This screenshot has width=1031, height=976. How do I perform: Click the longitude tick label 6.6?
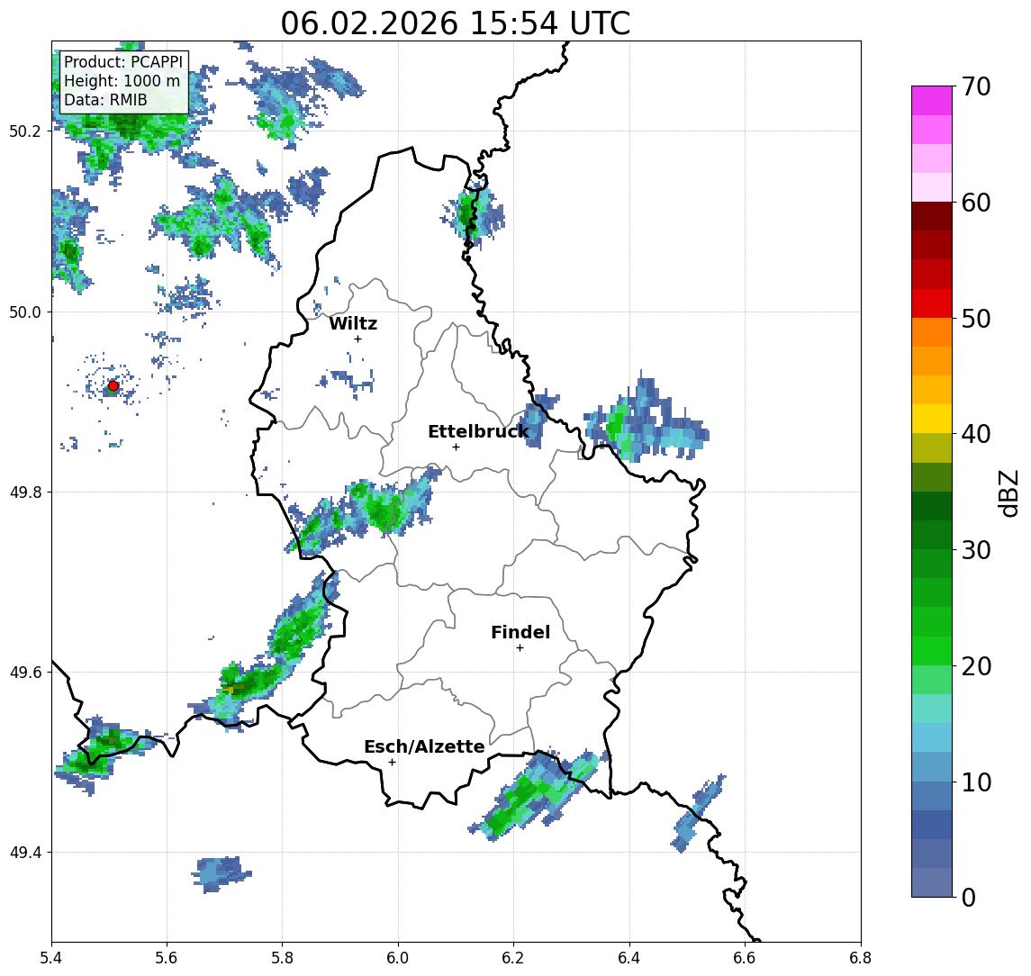tap(746, 958)
